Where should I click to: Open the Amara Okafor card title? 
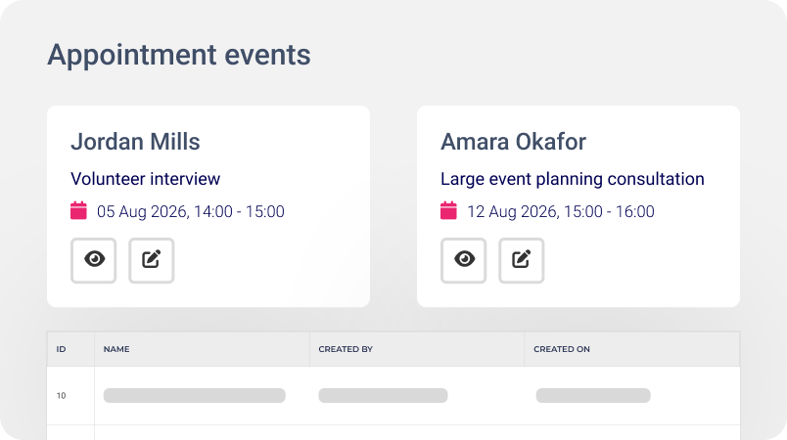(x=514, y=142)
